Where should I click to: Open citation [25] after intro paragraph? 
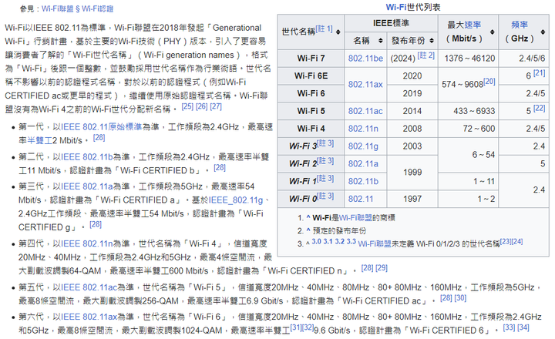(187, 106)
